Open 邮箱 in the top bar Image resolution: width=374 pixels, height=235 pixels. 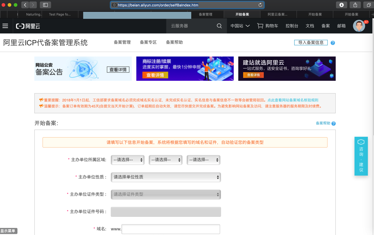tap(341, 26)
